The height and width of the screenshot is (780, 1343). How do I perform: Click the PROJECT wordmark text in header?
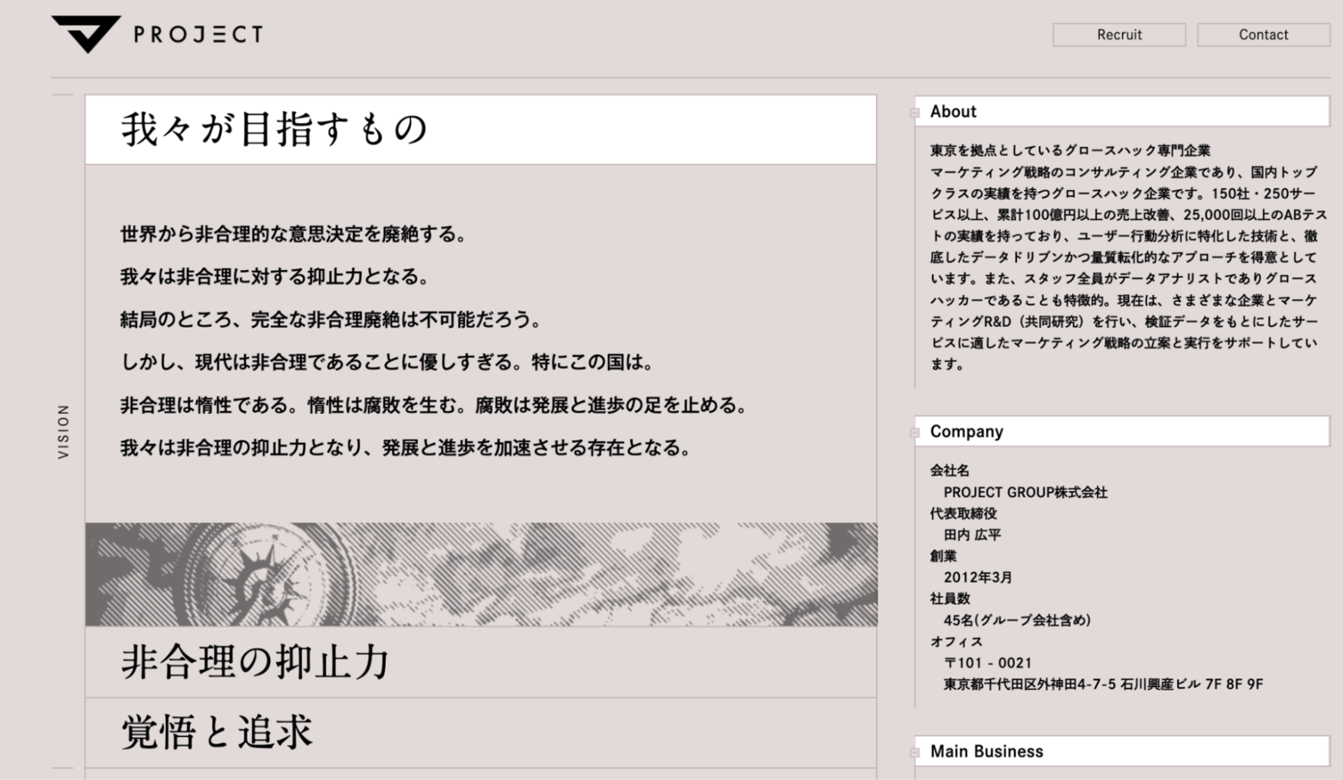click(x=198, y=34)
